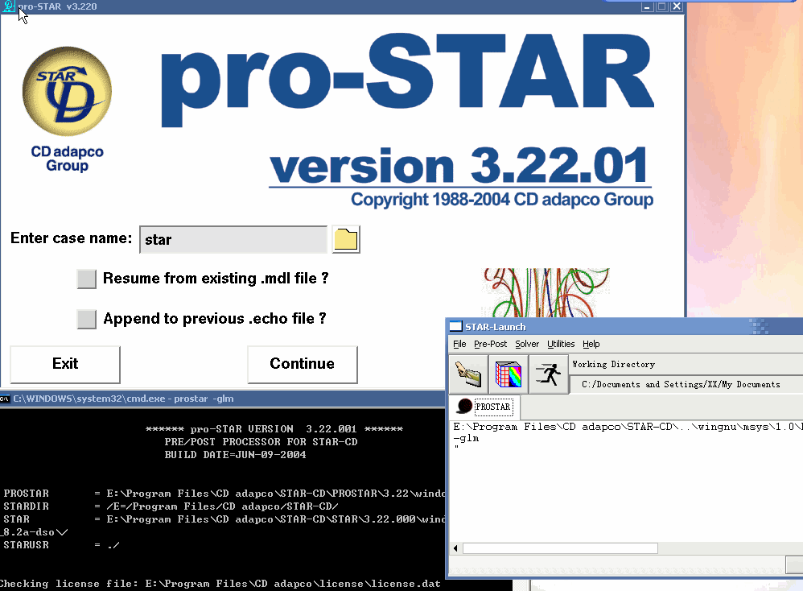Viewport: 803px width, 591px height.
Task: Click the 'Checking license file' console line
Action: click(x=220, y=584)
